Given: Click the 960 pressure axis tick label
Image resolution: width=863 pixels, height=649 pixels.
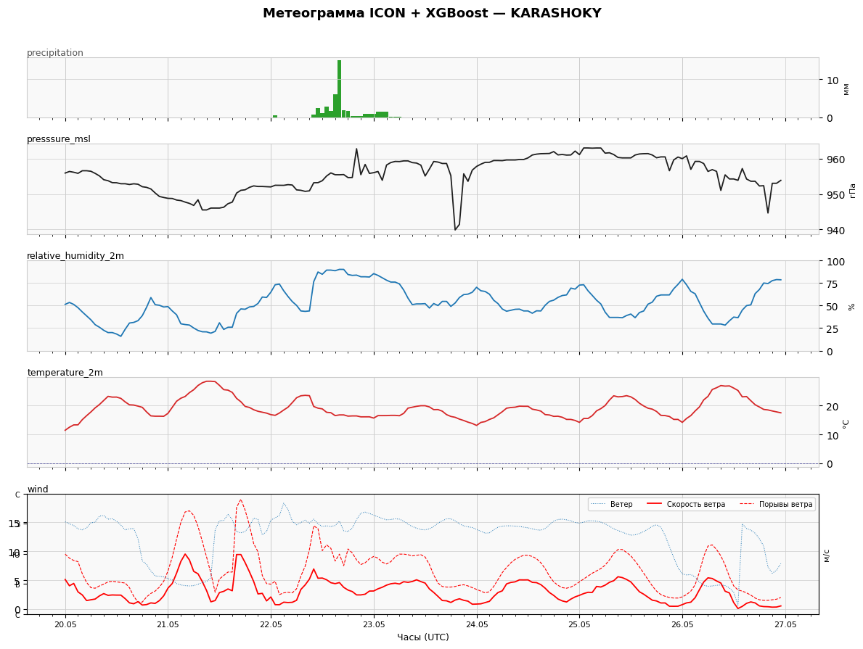Looking at the screenshot, I should [x=833, y=160].
